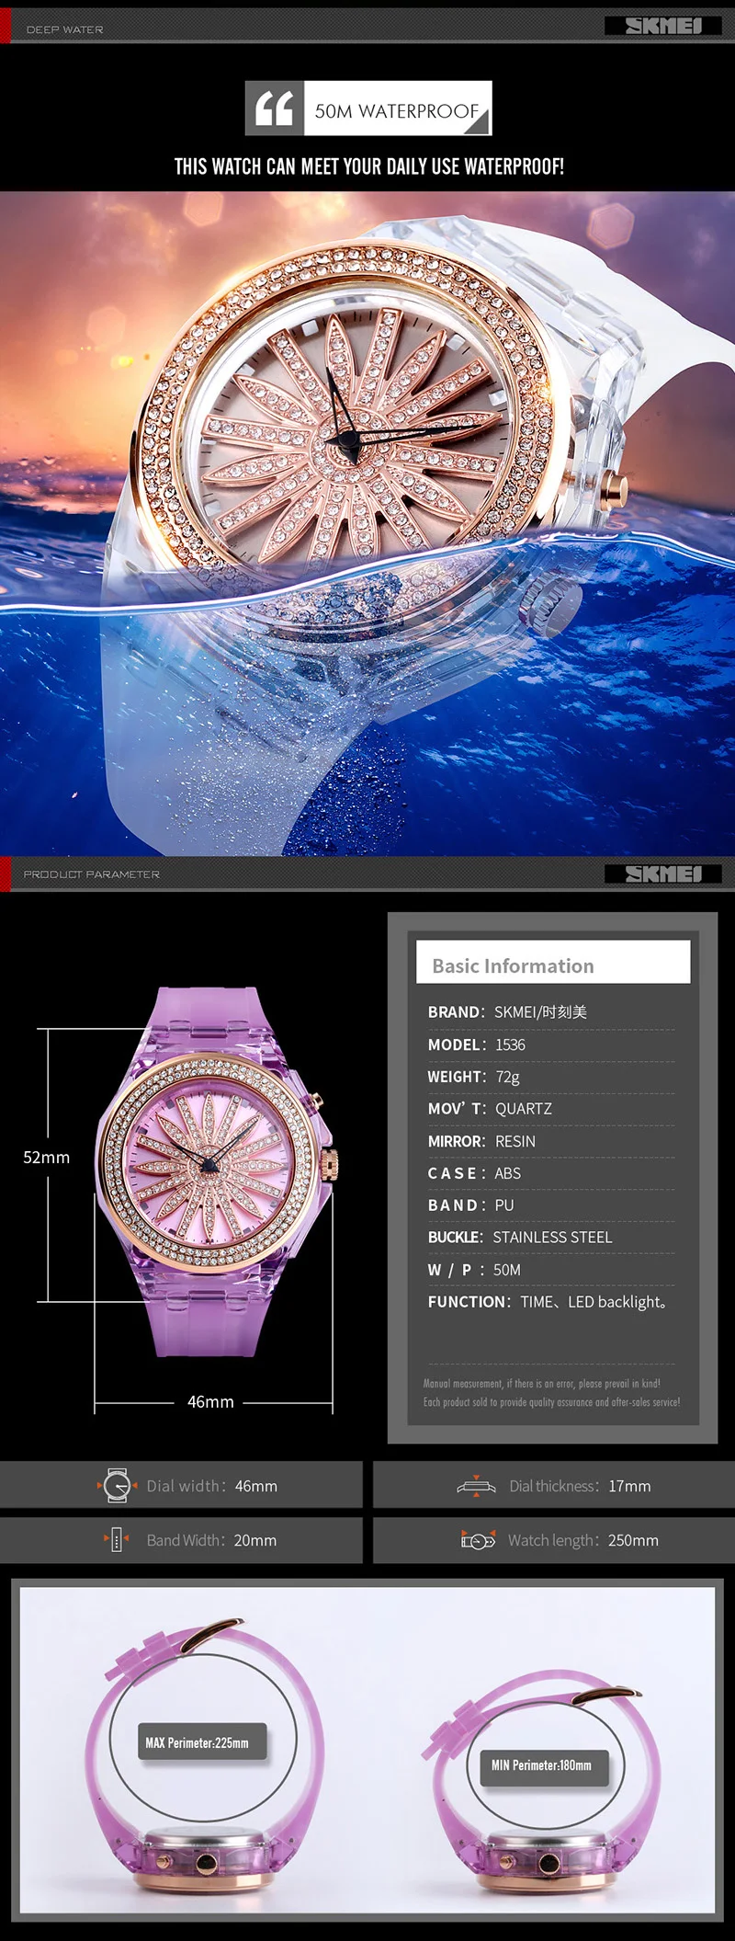The height and width of the screenshot is (1941, 735).
Task: Click the 'PRODUCT PARAMETER' header text
Action: (92, 874)
